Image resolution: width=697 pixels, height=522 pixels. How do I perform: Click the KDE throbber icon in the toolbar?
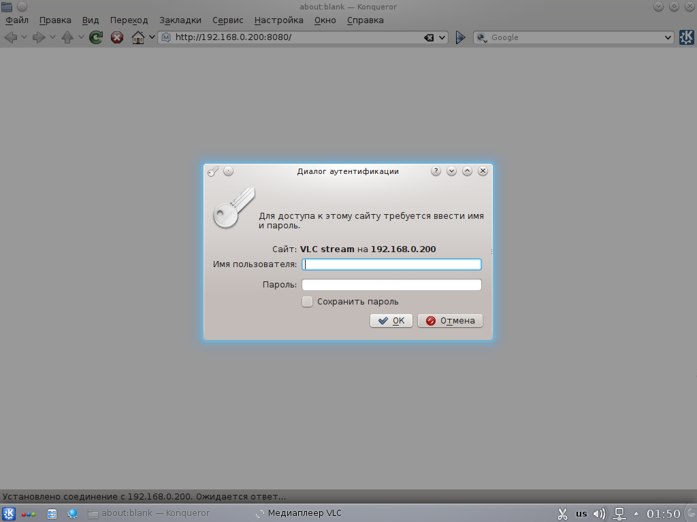tap(686, 37)
